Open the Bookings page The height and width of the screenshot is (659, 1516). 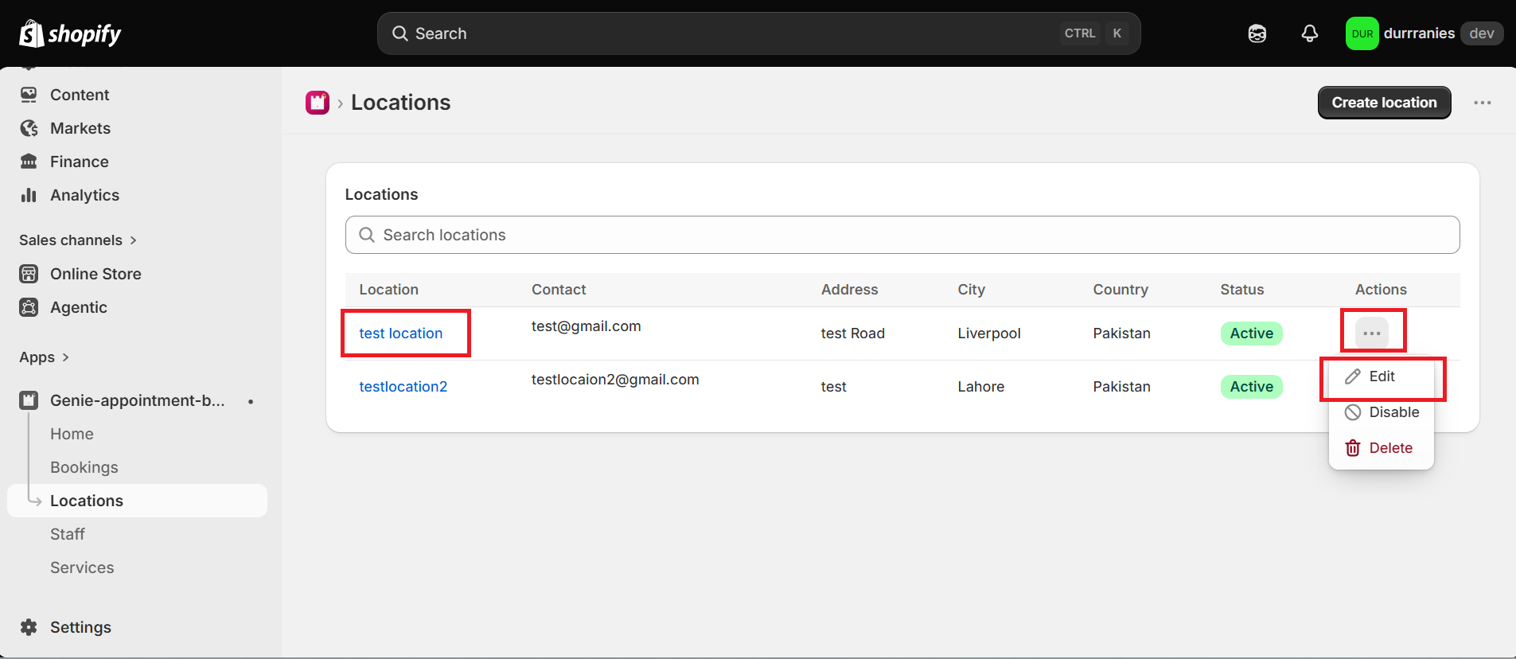(84, 467)
